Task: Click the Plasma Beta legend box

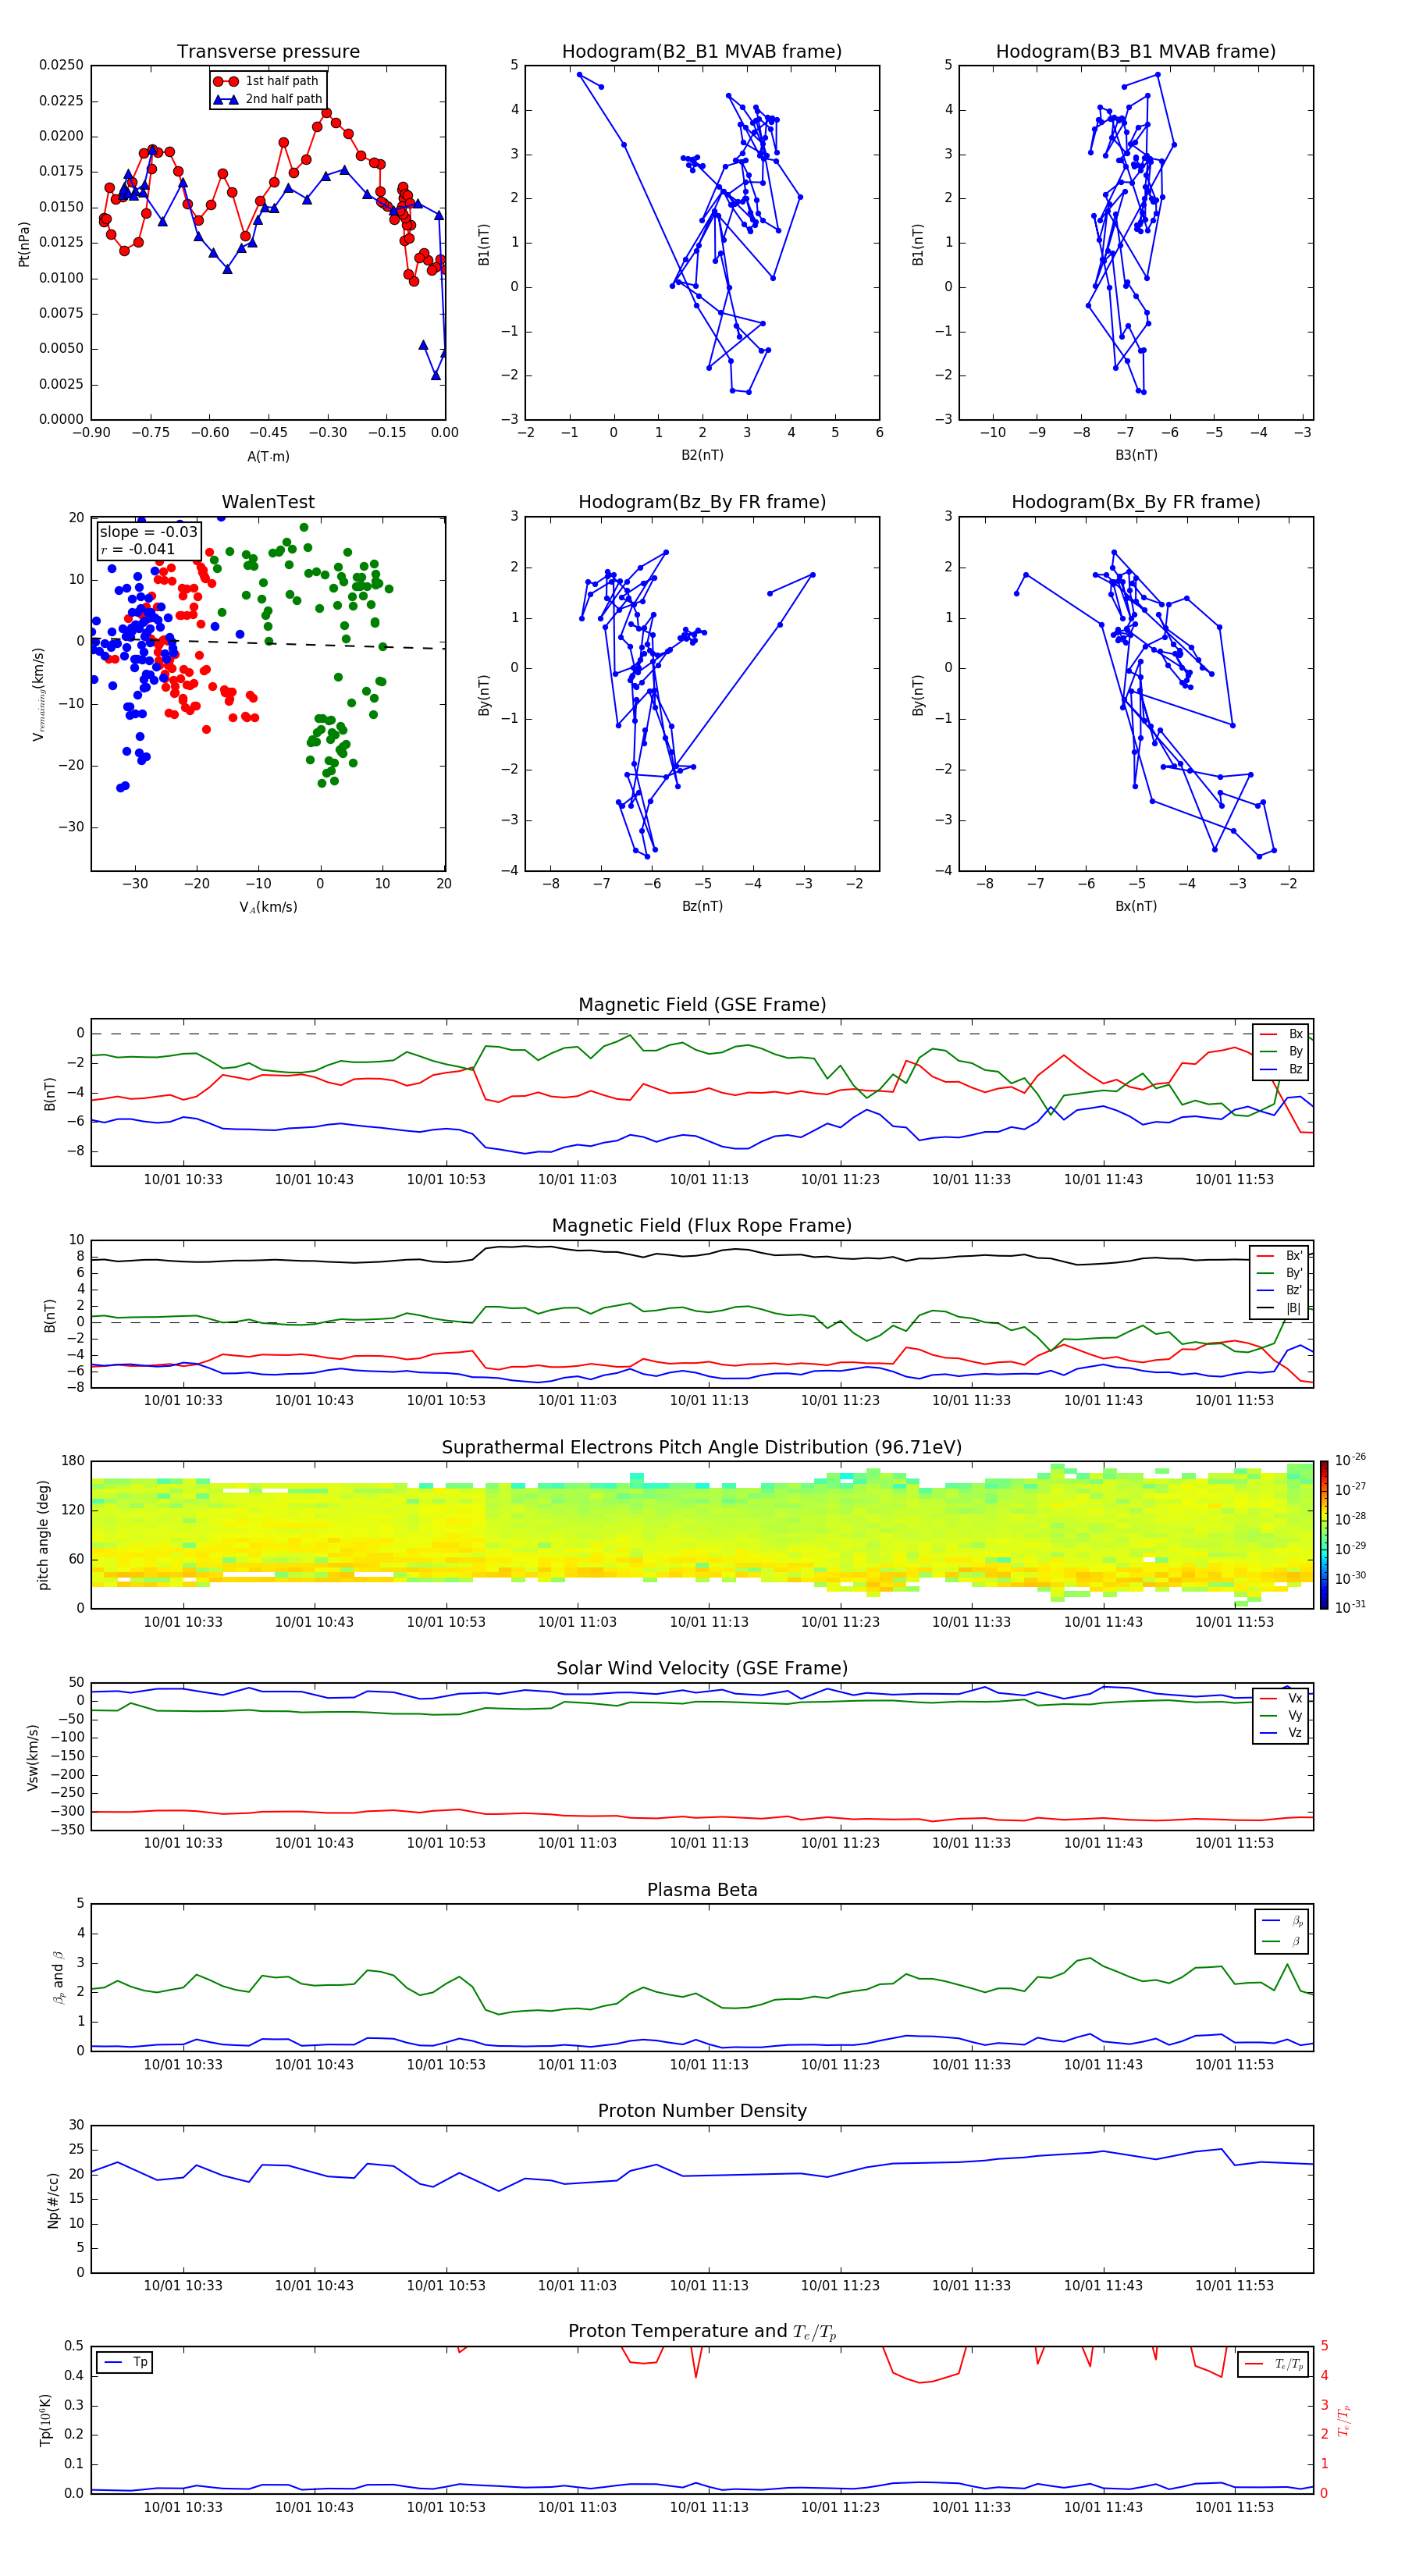Action: [x=1282, y=1931]
